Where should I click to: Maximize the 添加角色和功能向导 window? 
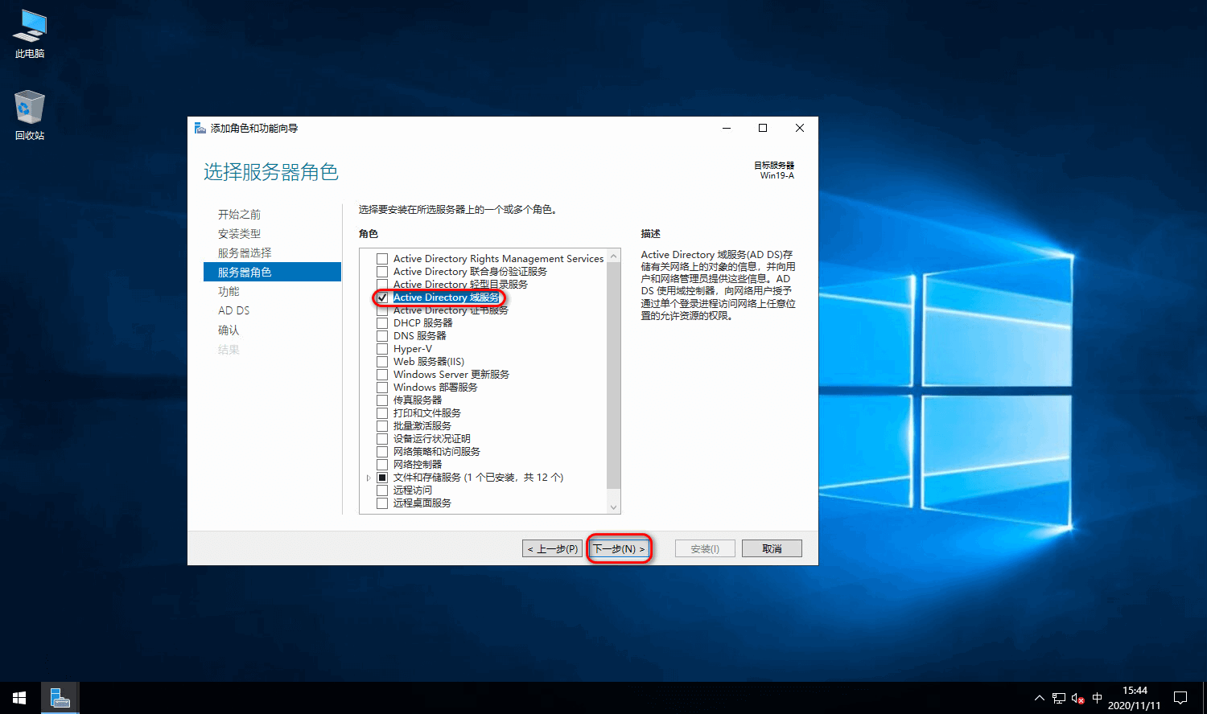[x=763, y=128]
